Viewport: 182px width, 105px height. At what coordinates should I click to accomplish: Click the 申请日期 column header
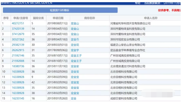[58, 18]
